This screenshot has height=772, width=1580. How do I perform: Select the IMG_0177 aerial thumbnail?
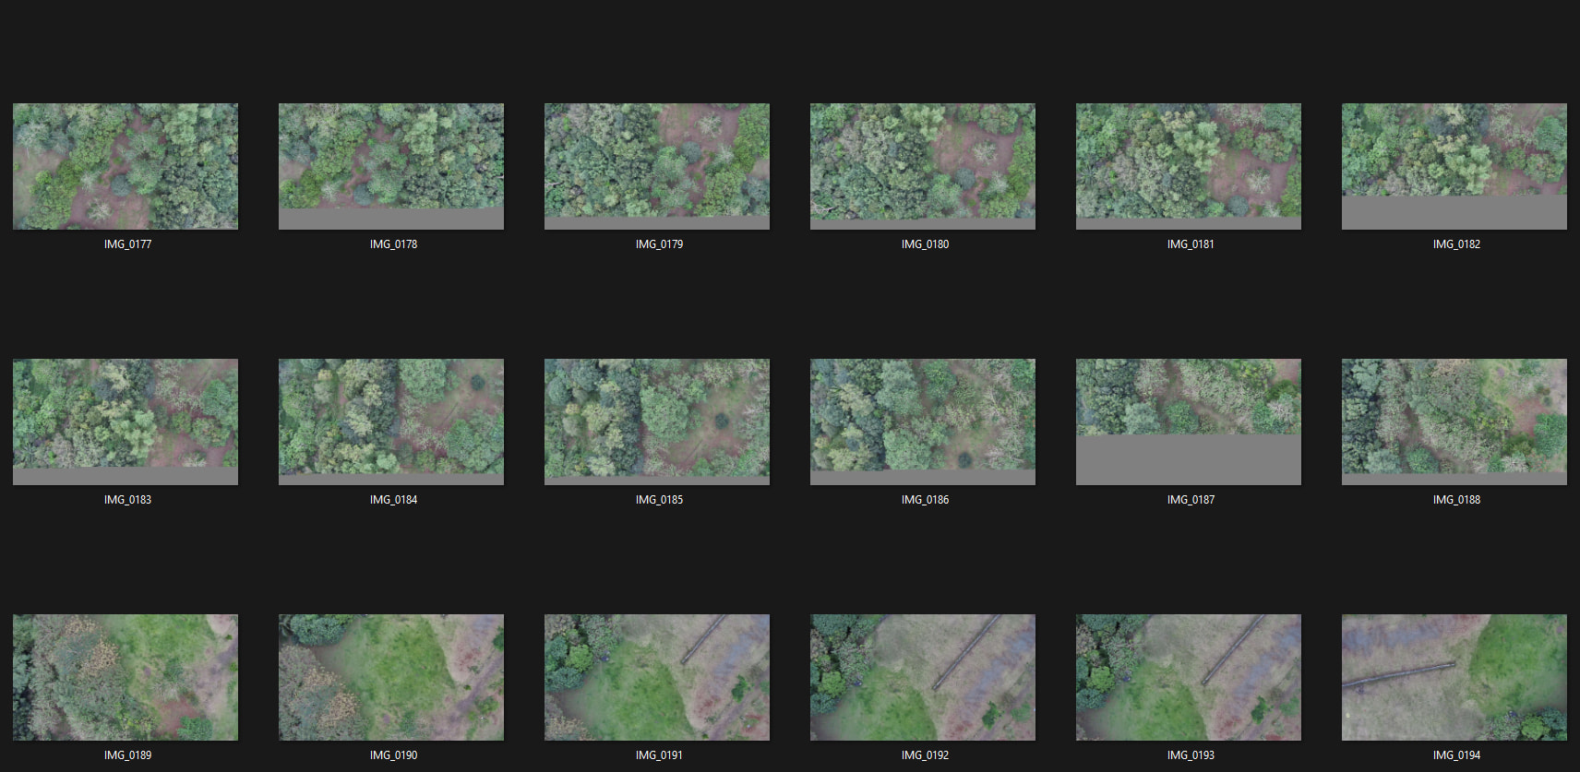(x=126, y=166)
